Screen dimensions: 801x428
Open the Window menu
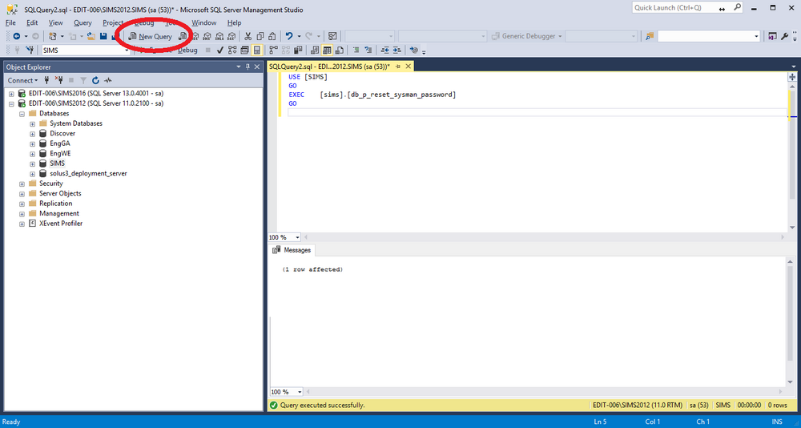203,22
